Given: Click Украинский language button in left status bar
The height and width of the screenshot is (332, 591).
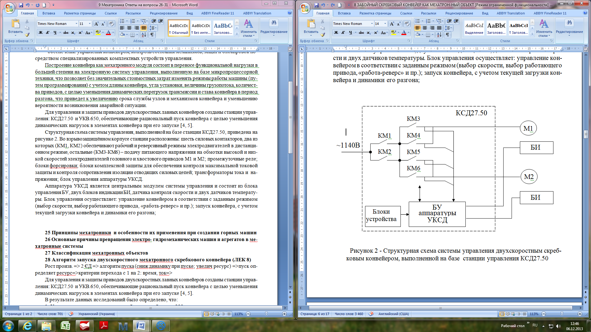Looking at the screenshot, I should point(96,314).
